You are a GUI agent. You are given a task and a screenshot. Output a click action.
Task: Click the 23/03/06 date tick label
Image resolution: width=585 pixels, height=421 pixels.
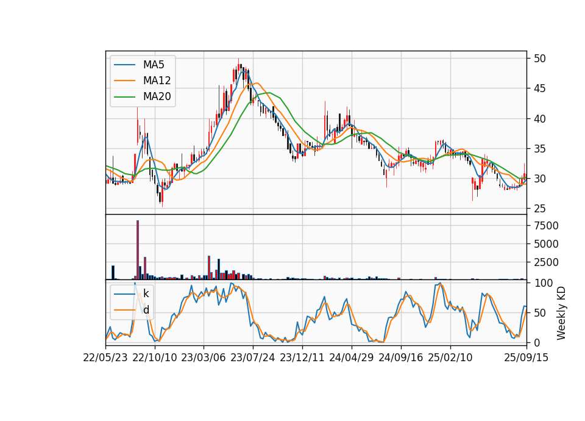(x=204, y=358)
